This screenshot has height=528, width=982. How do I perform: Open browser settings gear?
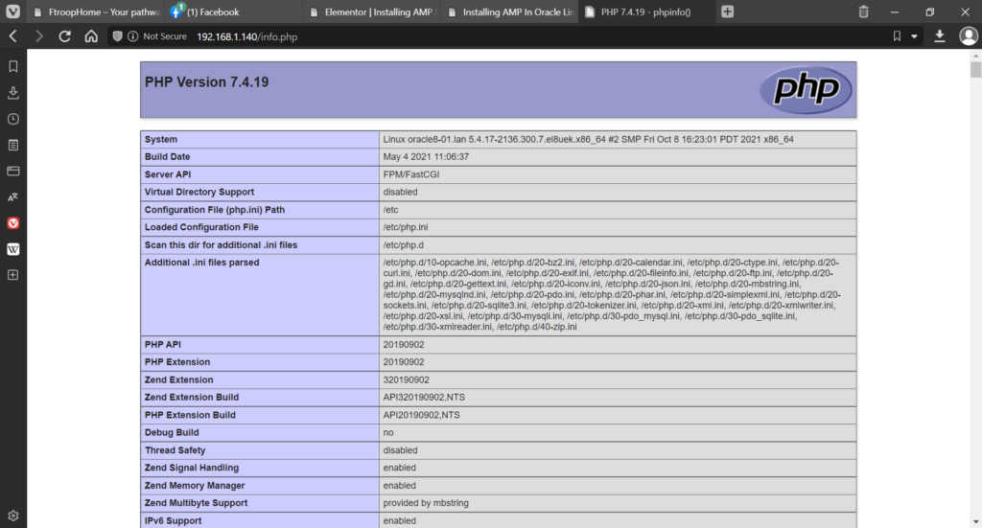point(13,516)
